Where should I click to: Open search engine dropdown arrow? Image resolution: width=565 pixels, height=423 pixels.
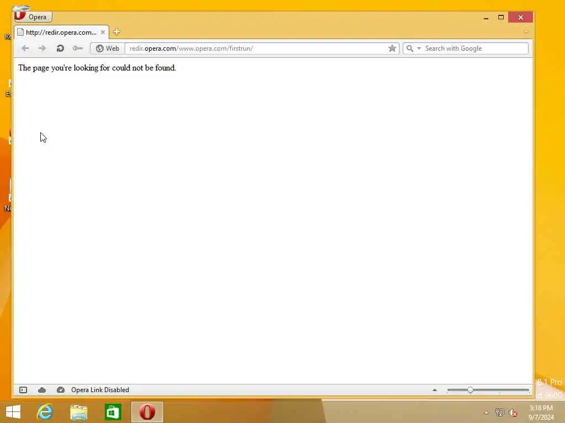(x=419, y=48)
